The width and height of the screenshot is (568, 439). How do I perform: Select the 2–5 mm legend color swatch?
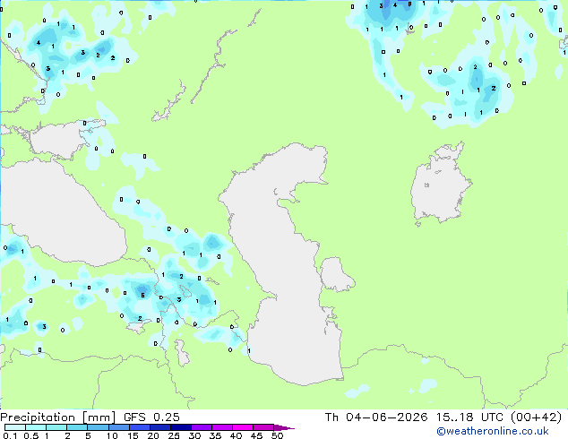pyautogui.click(x=77, y=427)
